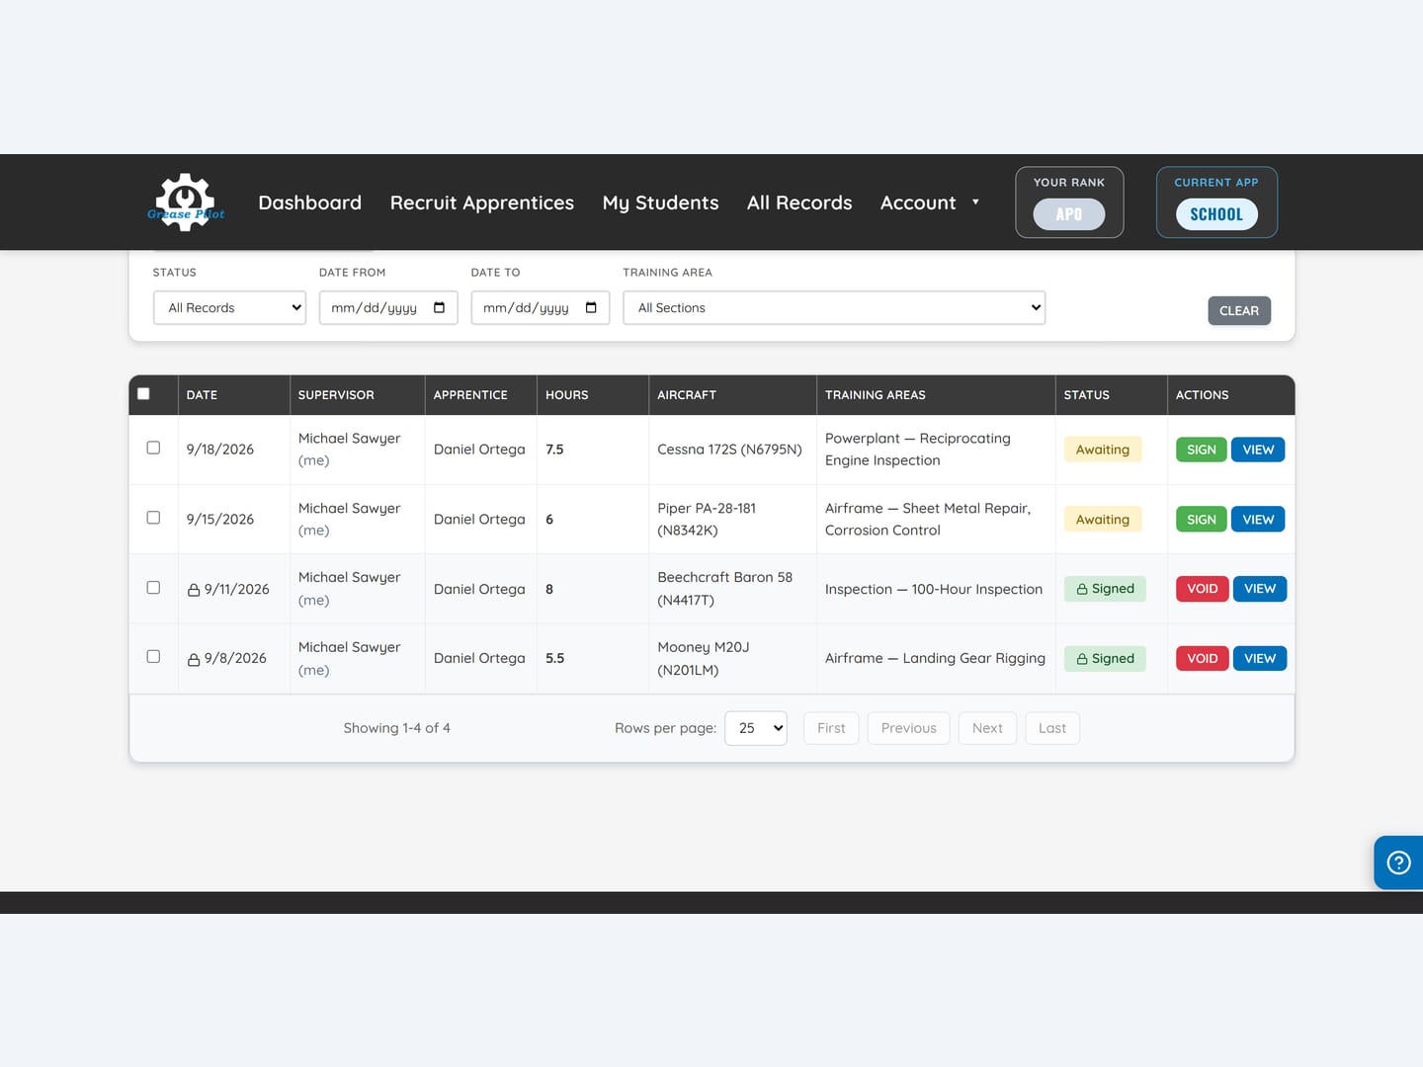Open the Training Area All Sections dropdown
The width and height of the screenshot is (1423, 1067).
834,307
